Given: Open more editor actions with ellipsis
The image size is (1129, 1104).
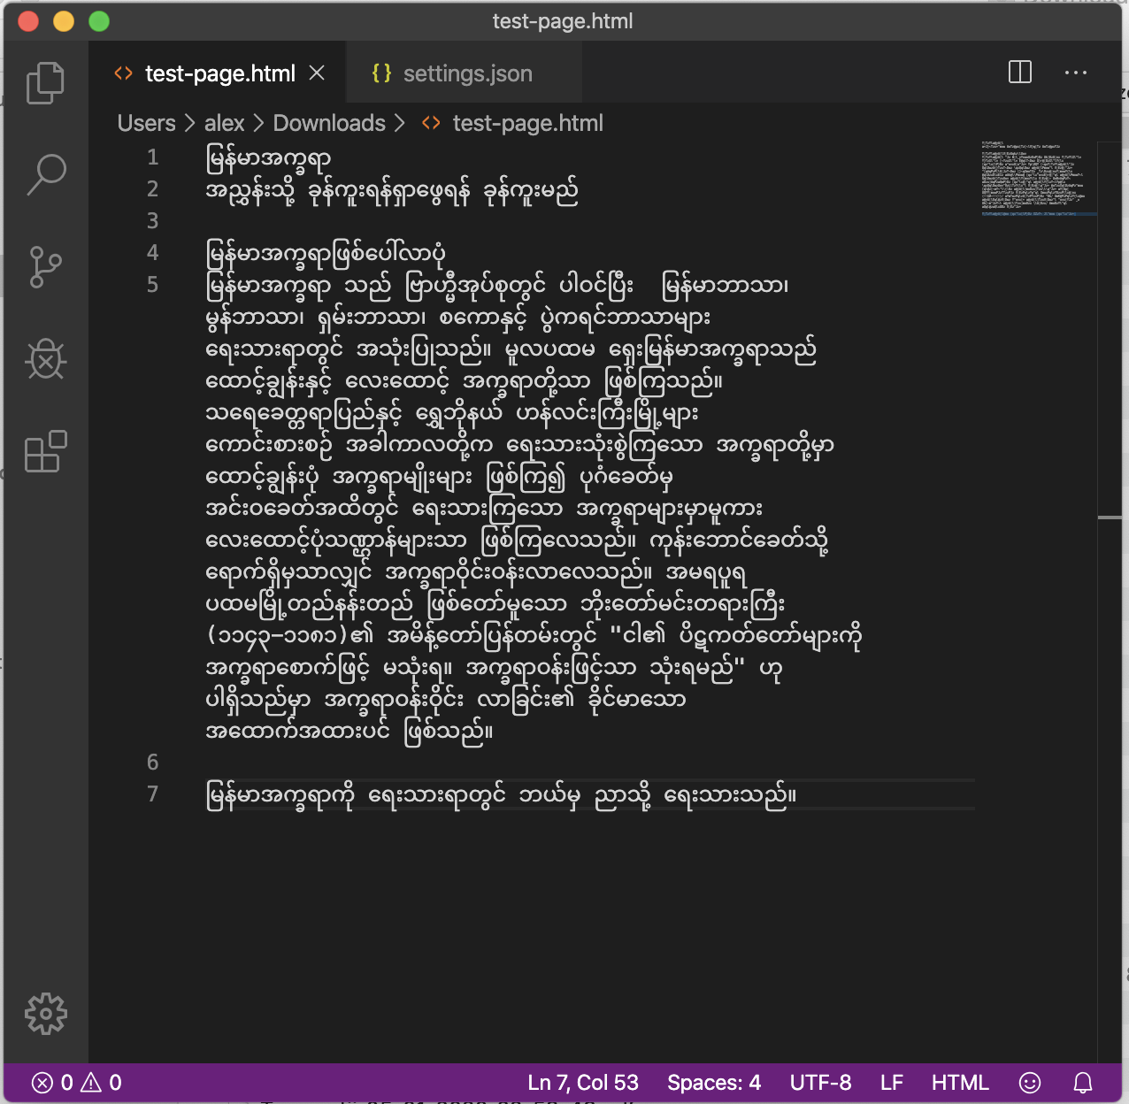Looking at the screenshot, I should pyautogui.click(x=1076, y=72).
